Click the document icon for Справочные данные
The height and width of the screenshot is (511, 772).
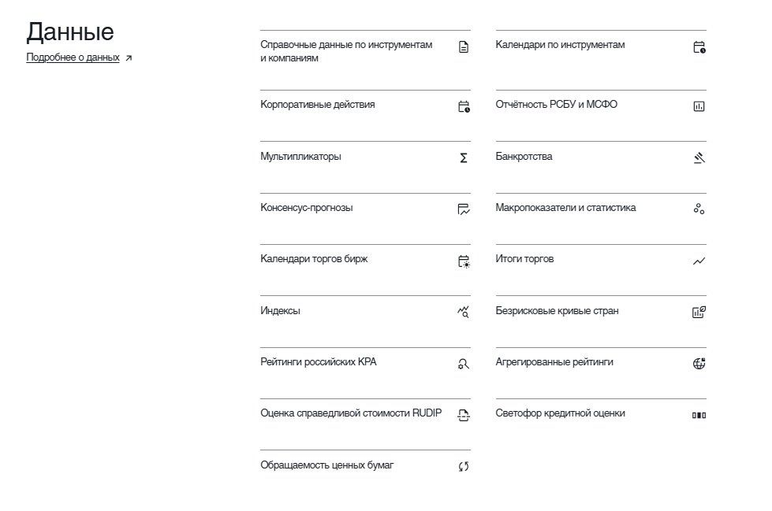tap(464, 47)
